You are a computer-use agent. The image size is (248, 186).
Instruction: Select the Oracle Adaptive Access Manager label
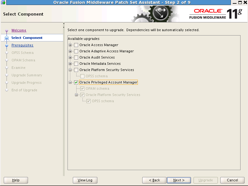point(107,51)
